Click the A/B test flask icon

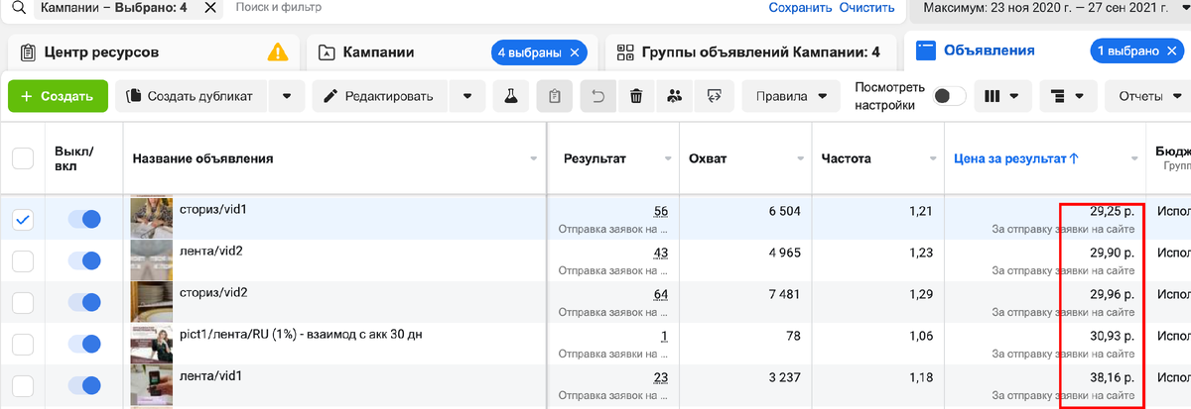tap(512, 96)
